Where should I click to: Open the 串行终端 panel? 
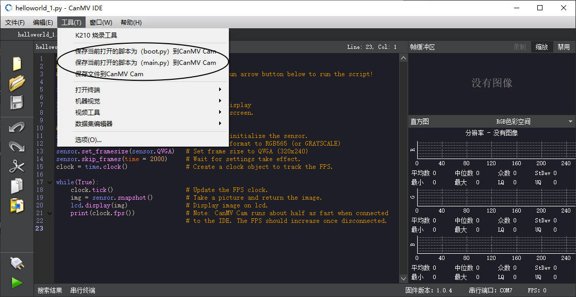[83, 290]
